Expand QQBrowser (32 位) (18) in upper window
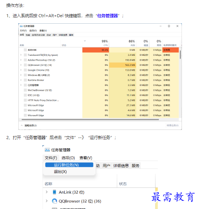198x209 pixels. pos(21,65)
